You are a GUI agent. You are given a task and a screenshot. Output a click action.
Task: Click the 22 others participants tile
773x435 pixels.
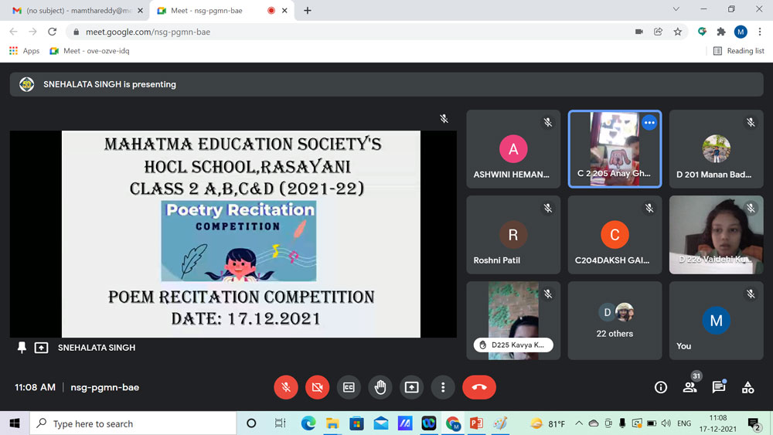(615, 321)
